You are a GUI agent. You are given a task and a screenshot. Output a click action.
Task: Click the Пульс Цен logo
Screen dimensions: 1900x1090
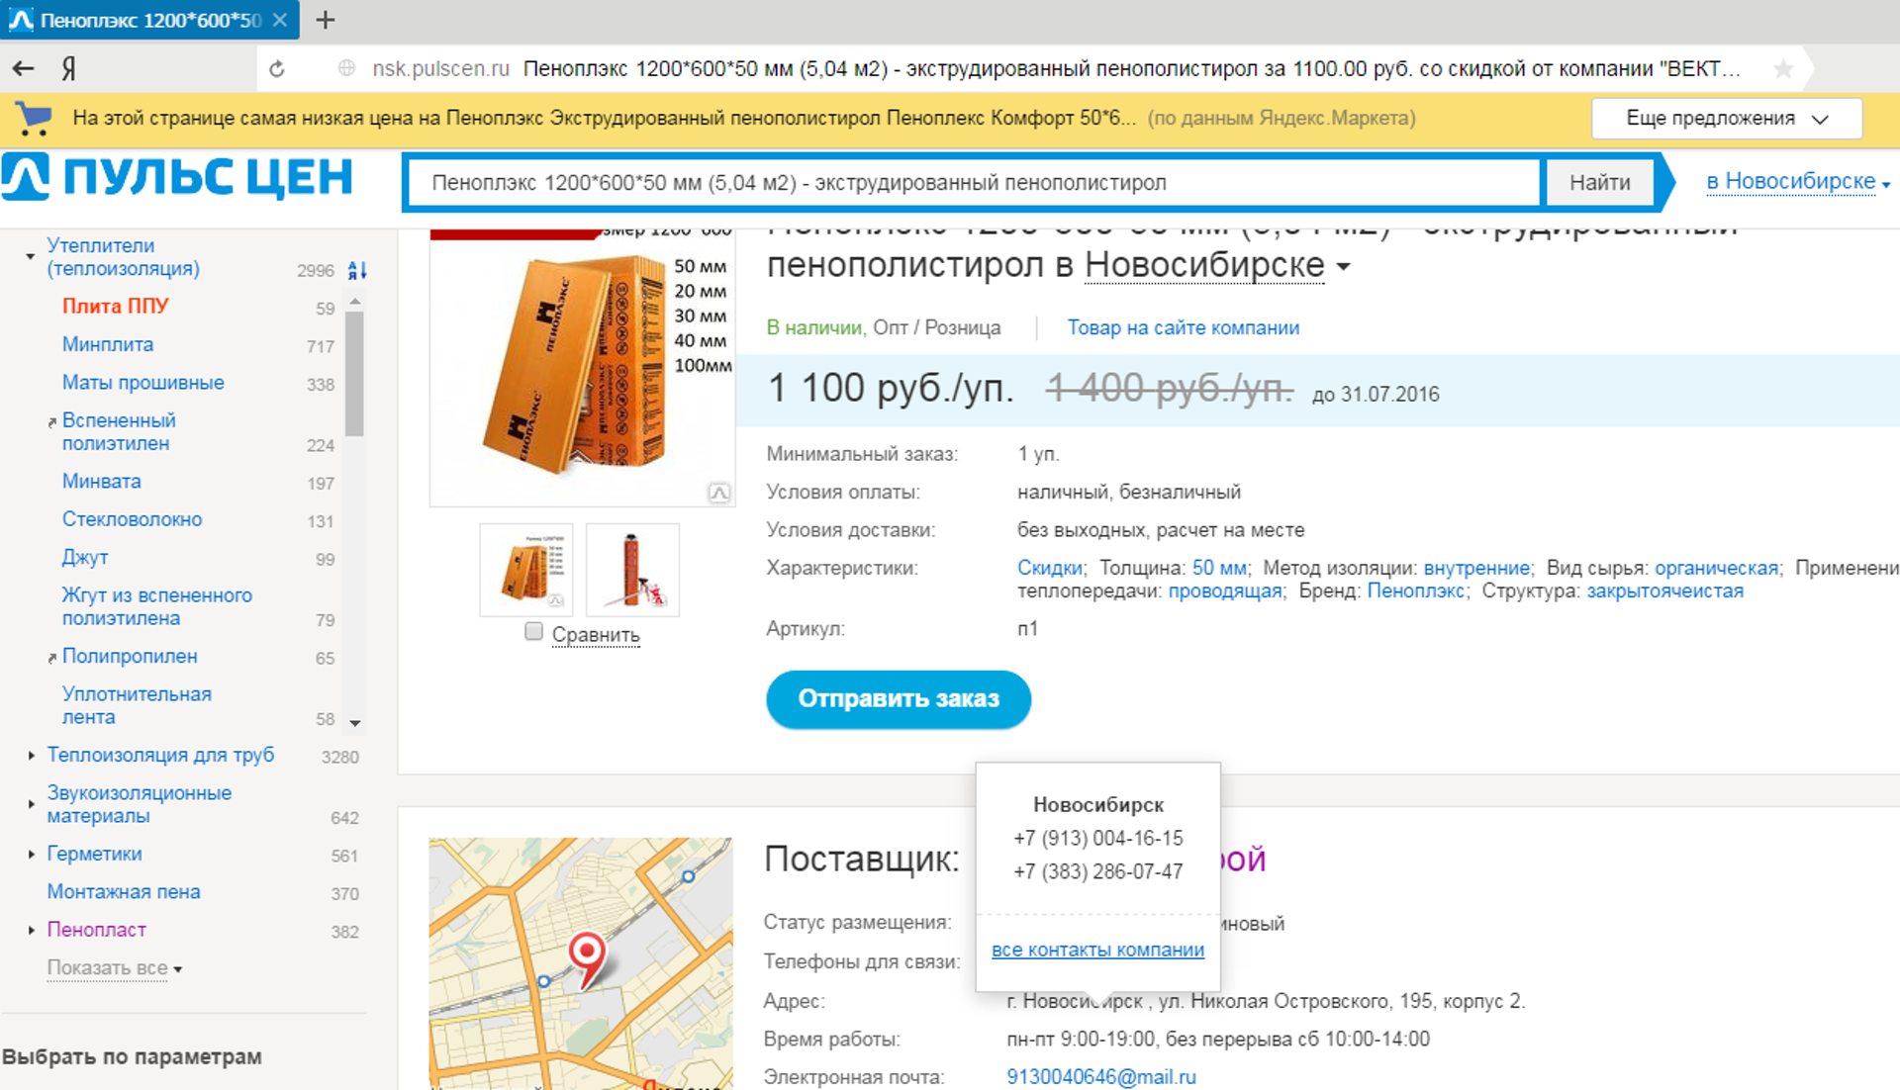click(177, 177)
